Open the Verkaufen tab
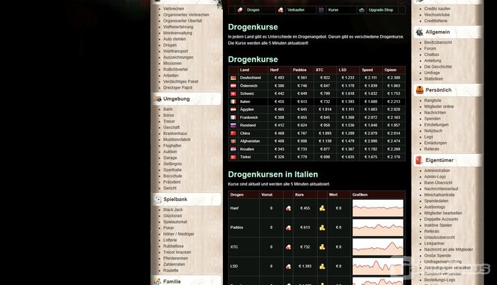Viewport: 497px width, 285px height. click(x=296, y=10)
